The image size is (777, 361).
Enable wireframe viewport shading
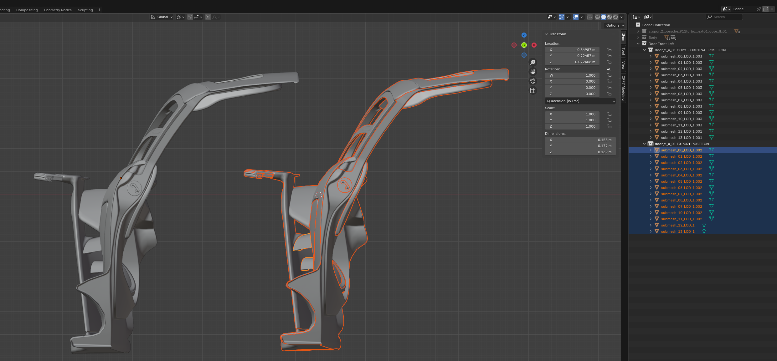(597, 17)
